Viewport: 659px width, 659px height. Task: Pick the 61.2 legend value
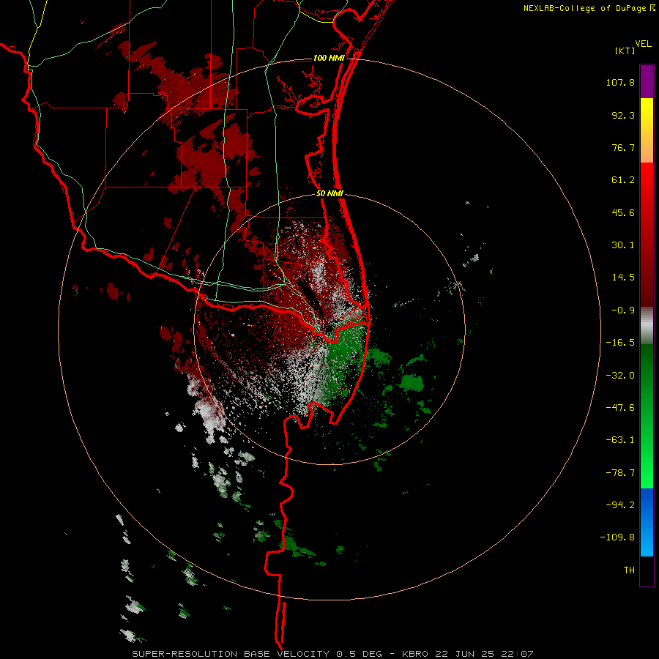[623, 180]
